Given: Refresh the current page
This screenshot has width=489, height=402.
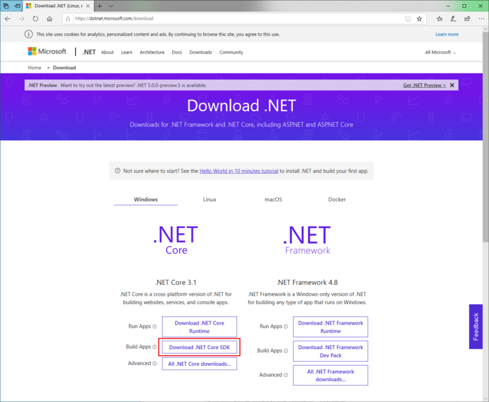Looking at the screenshot, I should [36, 19].
